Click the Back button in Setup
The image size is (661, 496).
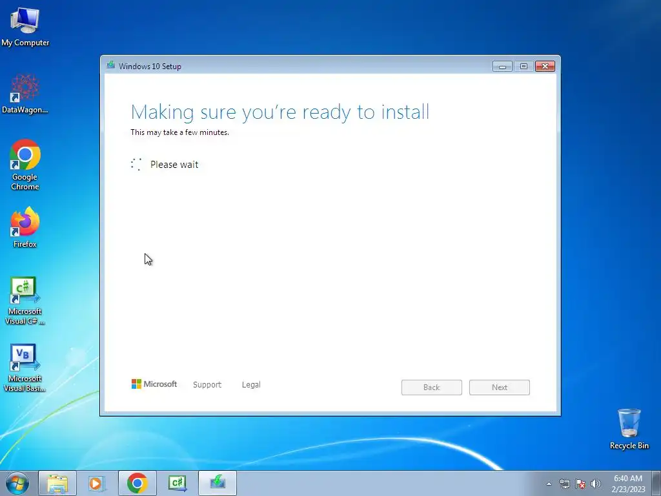click(x=432, y=387)
